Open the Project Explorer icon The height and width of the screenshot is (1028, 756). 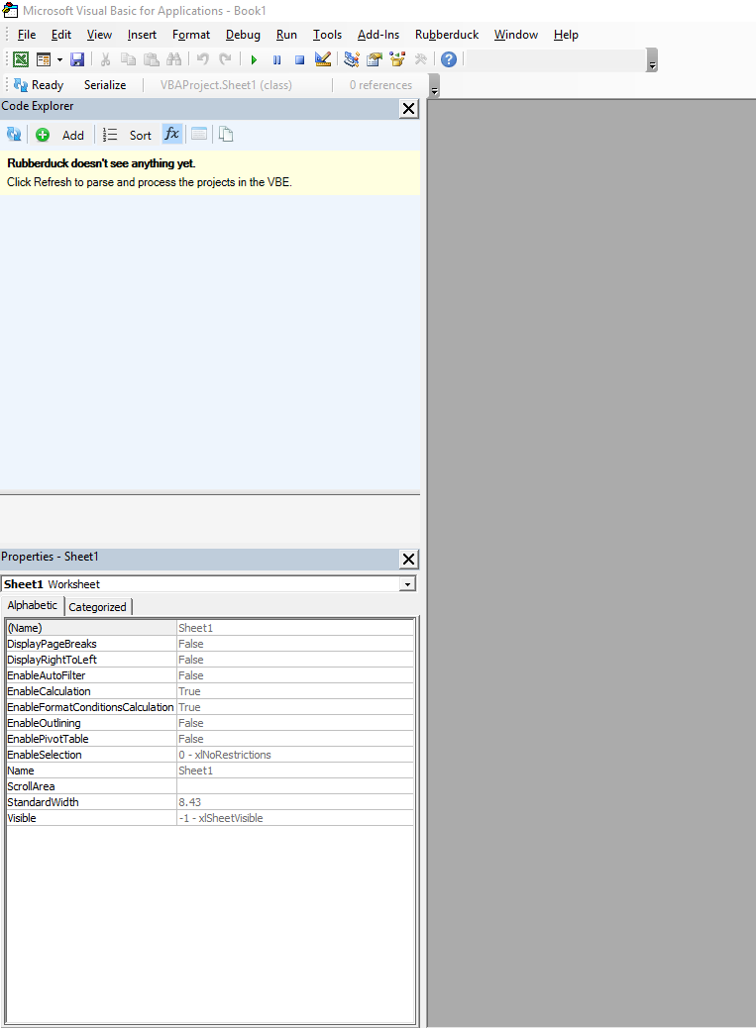click(352, 59)
